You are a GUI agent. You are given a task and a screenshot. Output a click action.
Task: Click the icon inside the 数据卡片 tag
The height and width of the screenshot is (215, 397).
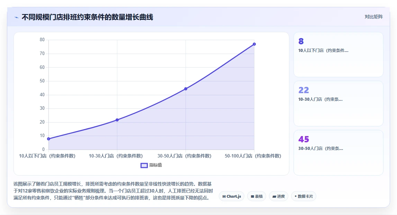[x=296, y=196]
